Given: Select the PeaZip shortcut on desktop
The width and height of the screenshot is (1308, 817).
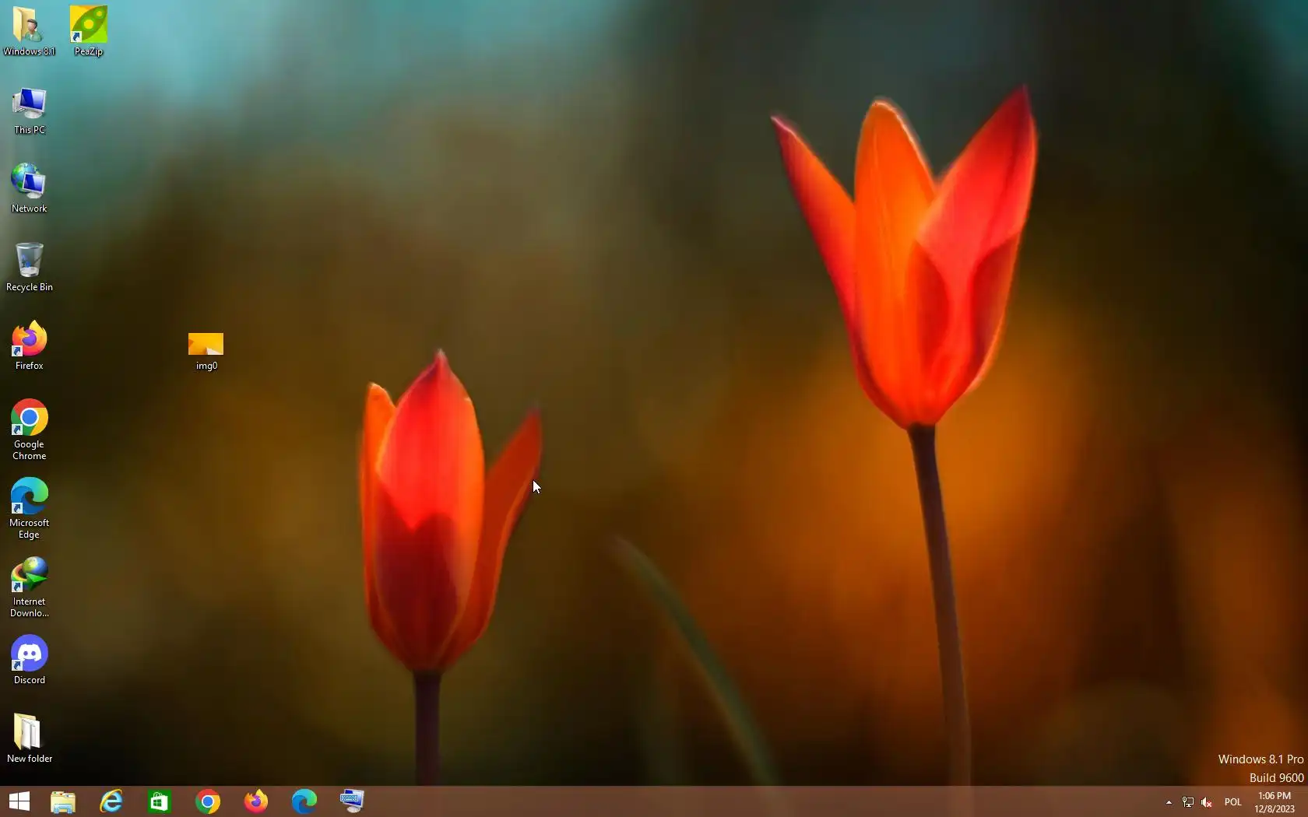Looking at the screenshot, I should (88, 31).
